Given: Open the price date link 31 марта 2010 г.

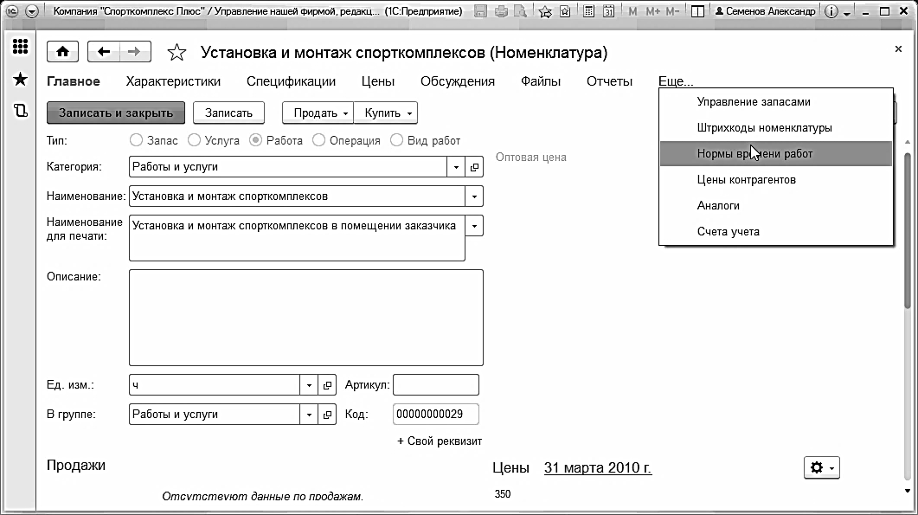Looking at the screenshot, I should click(598, 467).
